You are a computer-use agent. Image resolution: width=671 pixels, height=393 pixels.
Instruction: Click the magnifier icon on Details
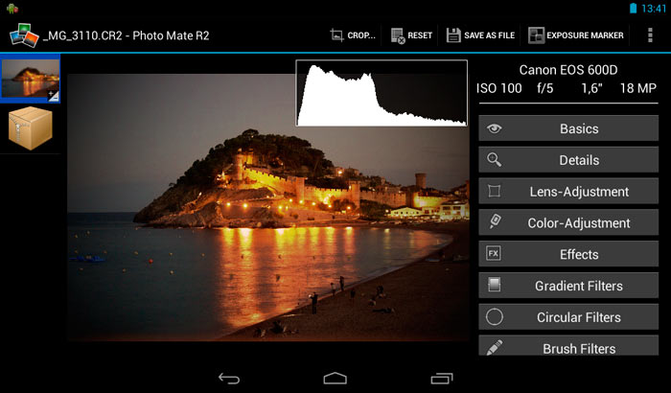click(x=495, y=160)
